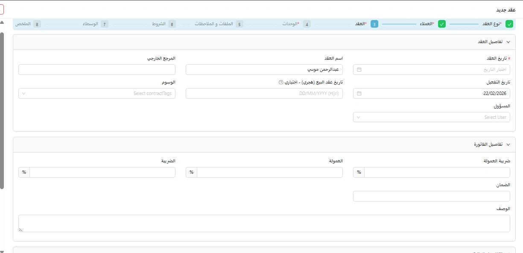Click inside the الوصف description textarea
This screenshot has width=523, height=253.
point(264,223)
